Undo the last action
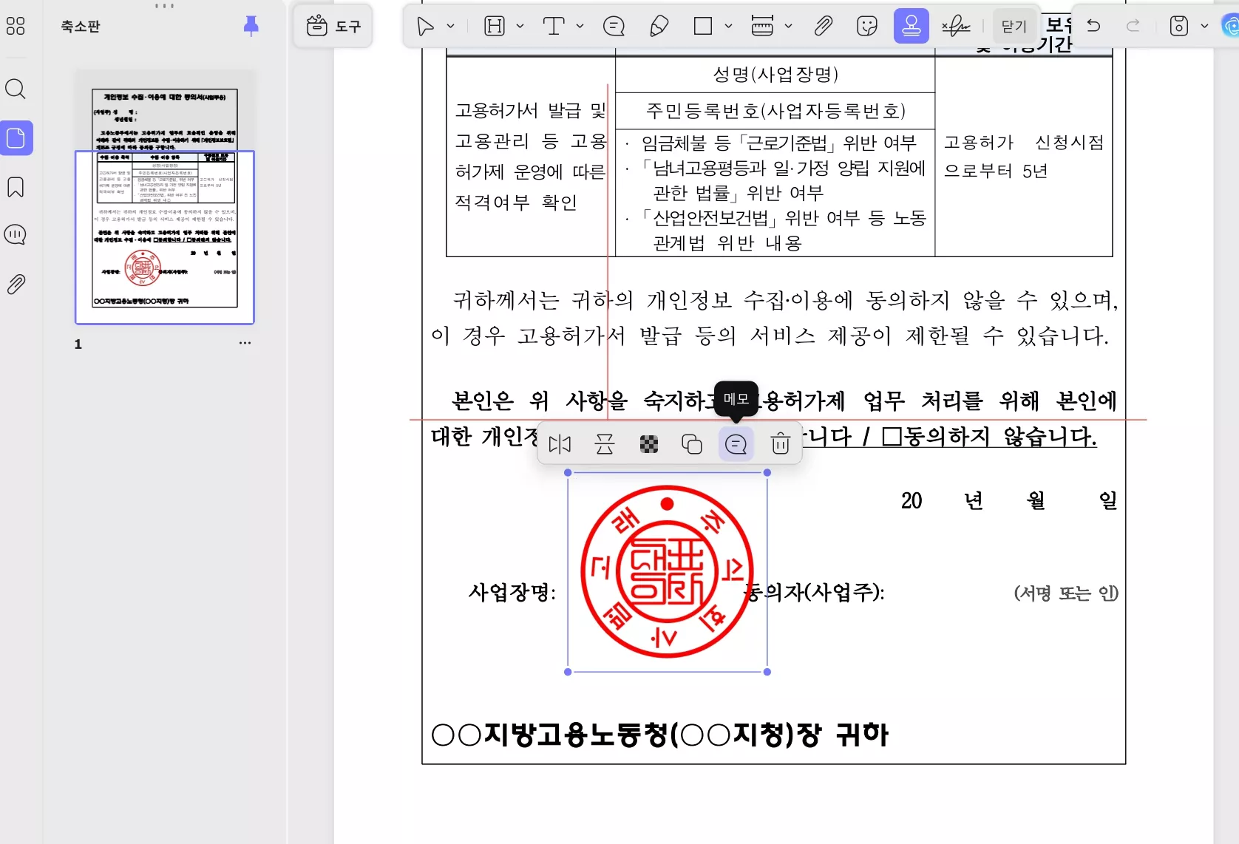This screenshot has width=1239, height=844. 1093,26
